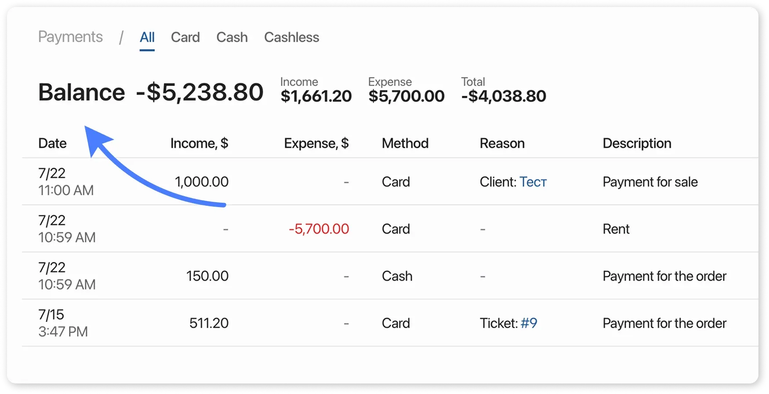
Task: Show the Cashless payments tab
Action: click(291, 37)
